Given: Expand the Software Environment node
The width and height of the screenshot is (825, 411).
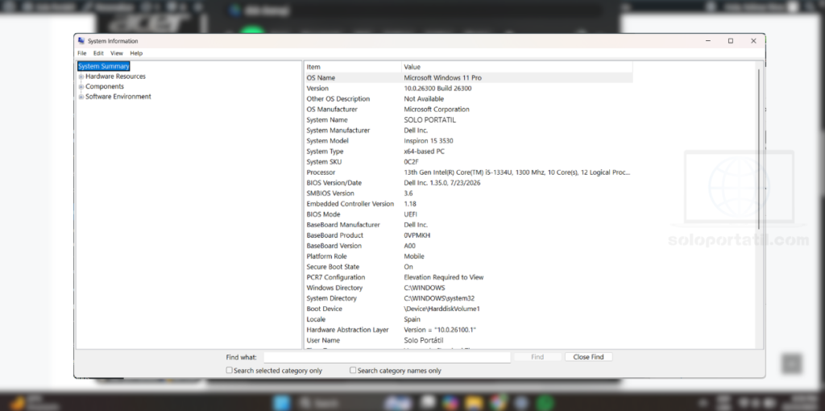Looking at the screenshot, I should coord(81,97).
